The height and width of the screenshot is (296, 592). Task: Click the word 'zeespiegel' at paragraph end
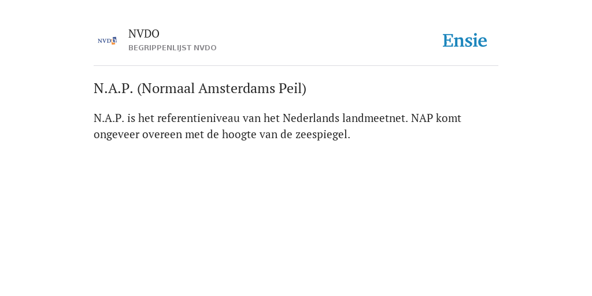321,134
